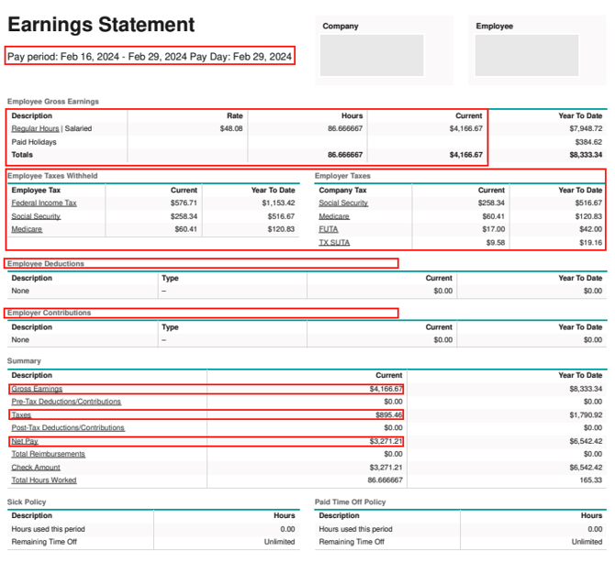Select the Employee Deductions heading

[46, 264]
